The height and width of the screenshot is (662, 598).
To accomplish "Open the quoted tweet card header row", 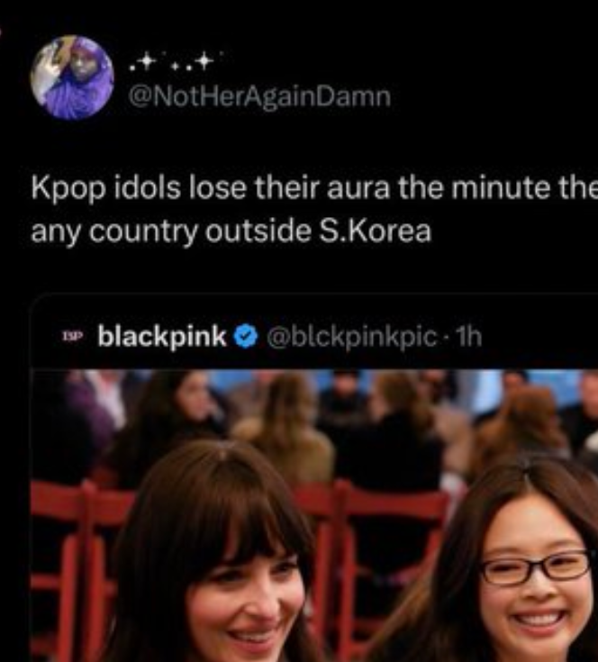I will [314, 337].
